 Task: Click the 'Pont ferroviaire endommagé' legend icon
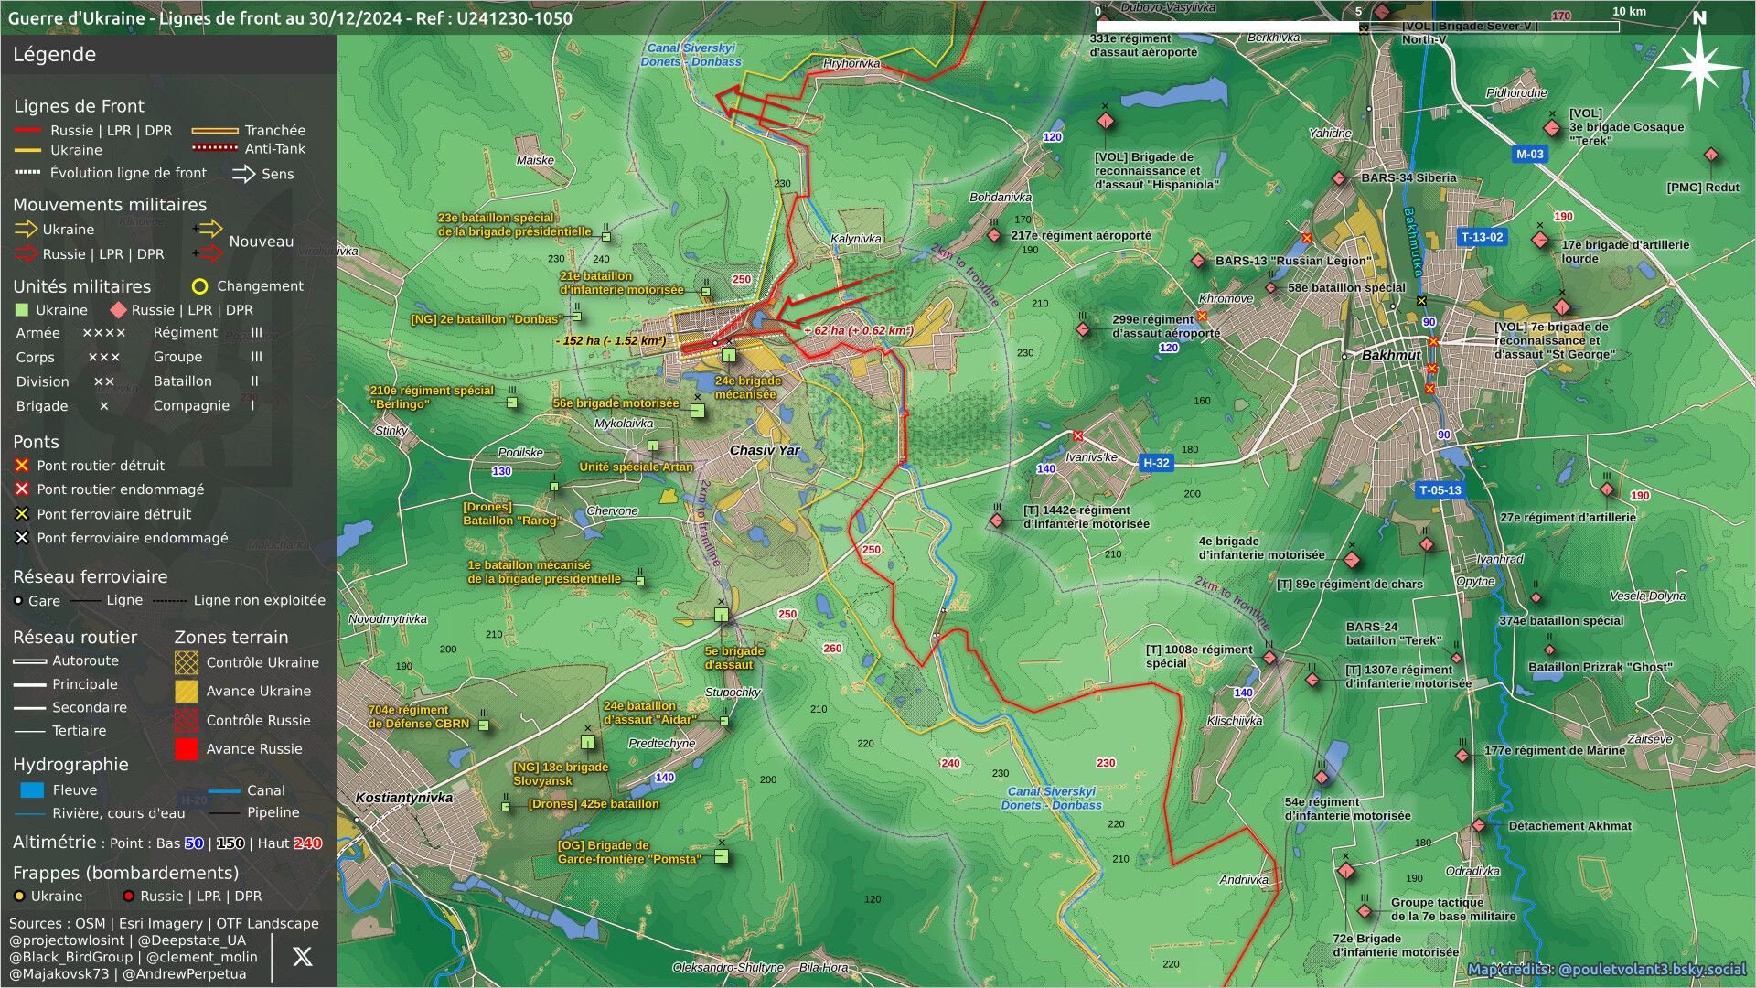click(22, 538)
